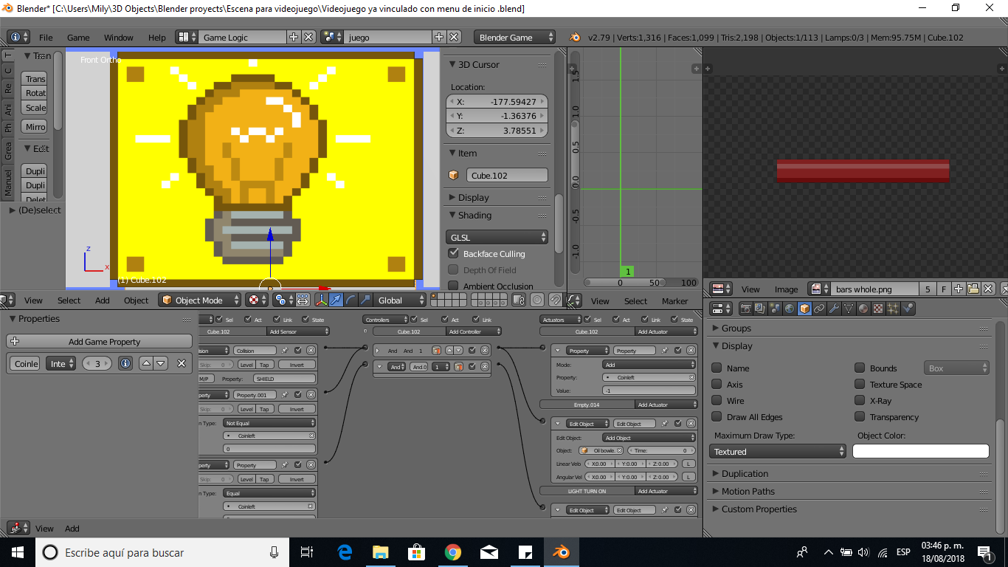The width and height of the screenshot is (1008, 567).
Task: Open the Particles properties tab (sparkles icon)
Action: 892,309
